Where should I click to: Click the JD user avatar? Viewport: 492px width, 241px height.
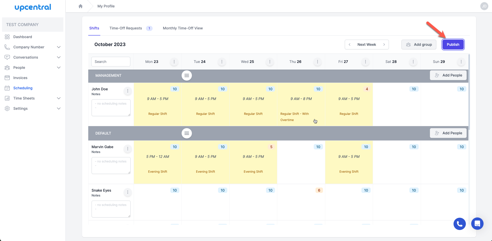pyautogui.click(x=484, y=6)
